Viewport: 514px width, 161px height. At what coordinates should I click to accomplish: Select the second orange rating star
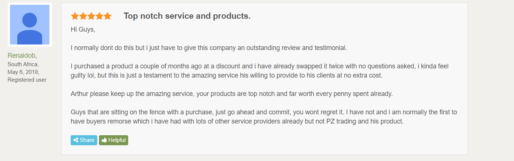pyautogui.click(x=83, y=16)
